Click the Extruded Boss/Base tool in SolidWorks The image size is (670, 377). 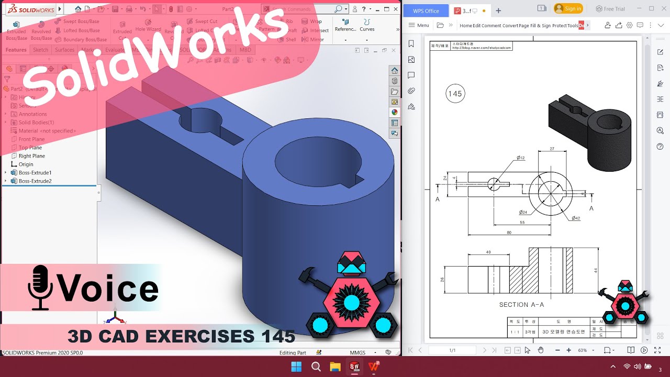click(x=16, y=31)
